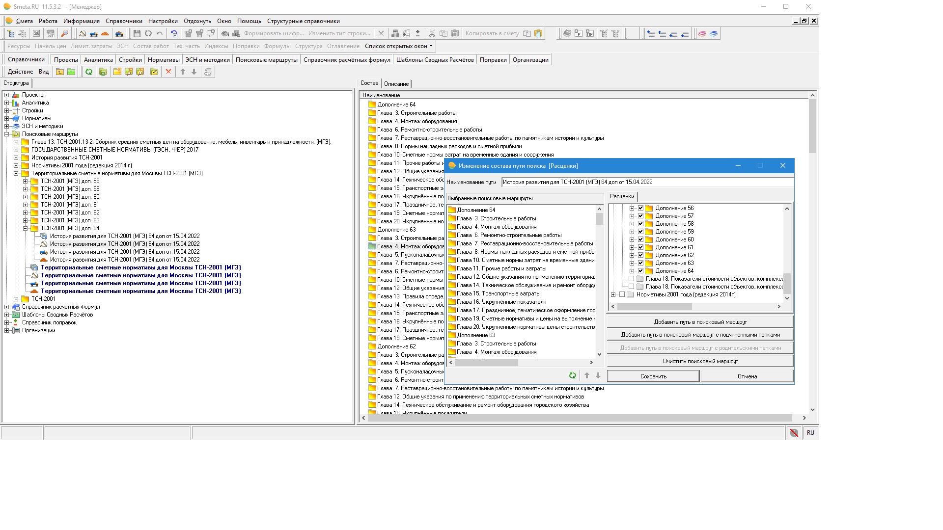Viewport: 943px width, 530px height.
Task: Click the new yellow folder icon in reference toolbar
Action: pyautogui.click(x=117, y=72)
